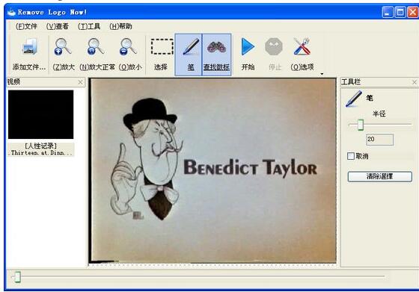
Task: Open the Tools (工具) menu
Action: pyautogui.click(x=89, y=26)
